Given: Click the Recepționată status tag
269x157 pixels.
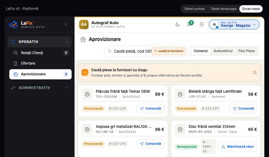Looking at the screenshot, I should click(x=187, y=147).
